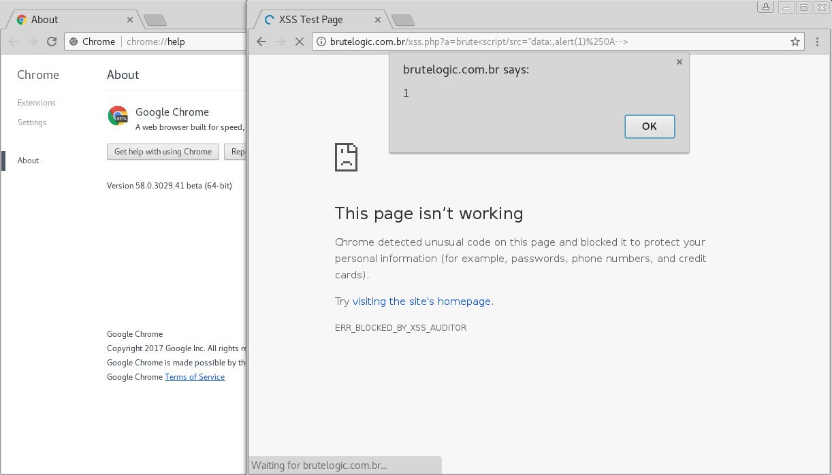Close the alert dialog with X
The image size is (832, 475).
click(x=679, y=62)
